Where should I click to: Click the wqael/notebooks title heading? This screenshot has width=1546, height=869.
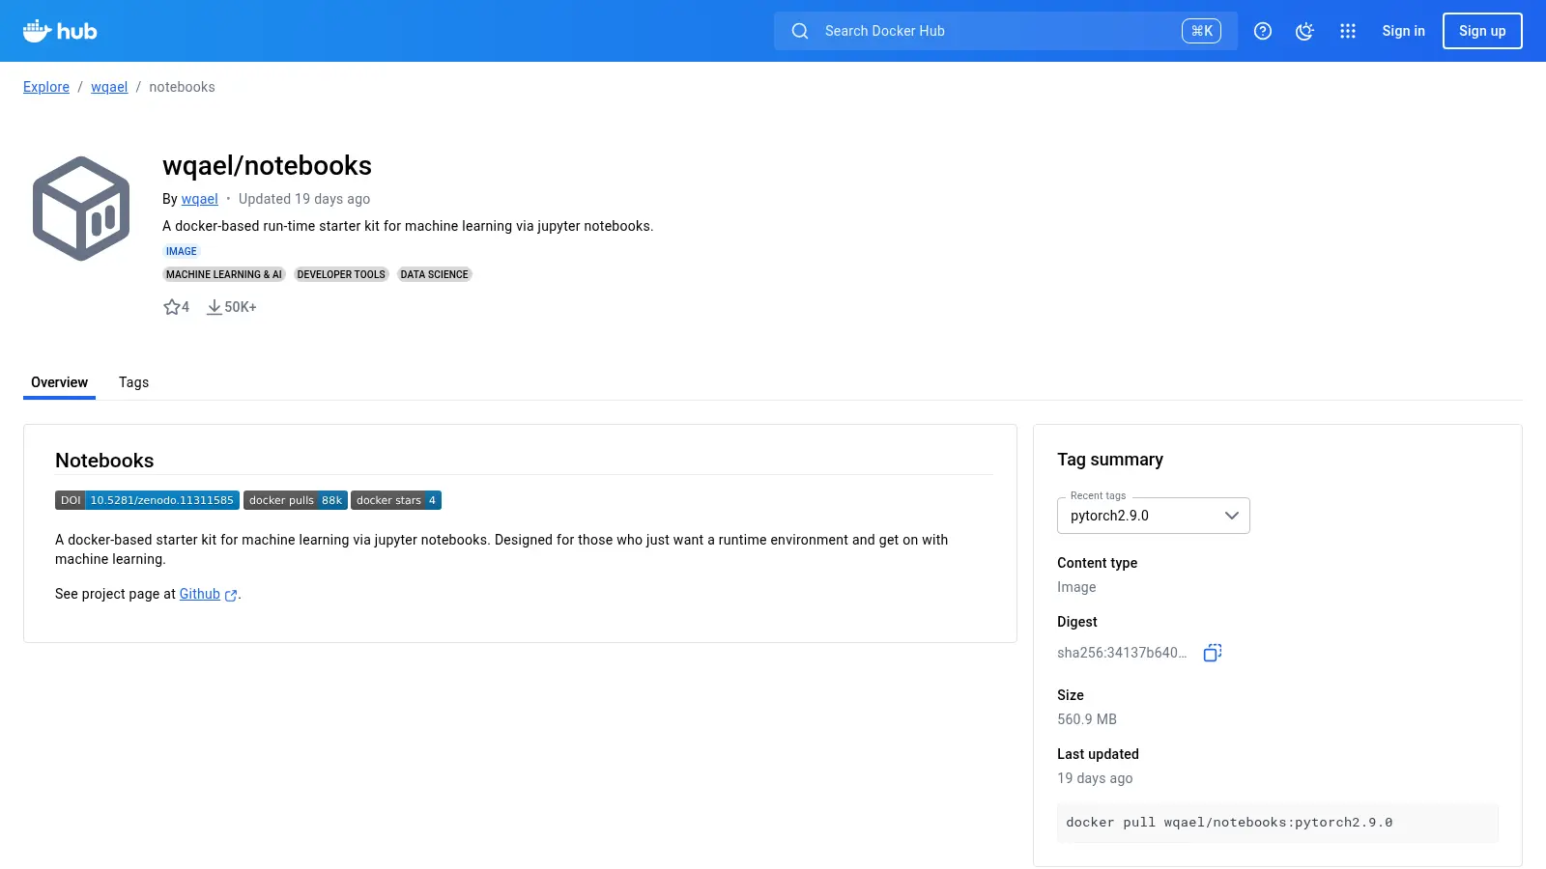(267, 166)
